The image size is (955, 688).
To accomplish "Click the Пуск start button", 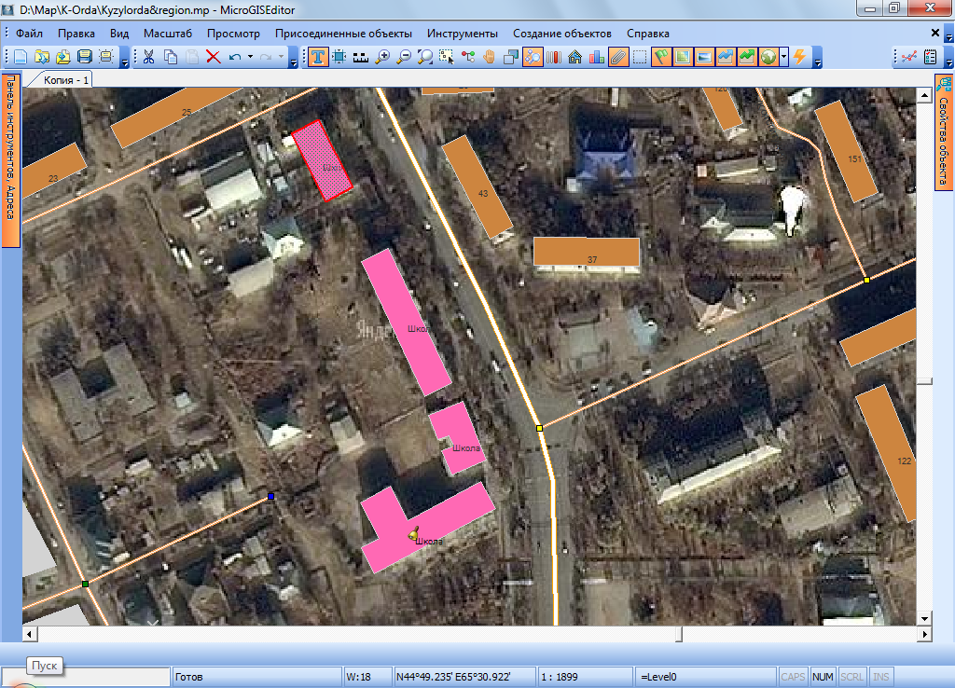I will [x=43, y=666].
